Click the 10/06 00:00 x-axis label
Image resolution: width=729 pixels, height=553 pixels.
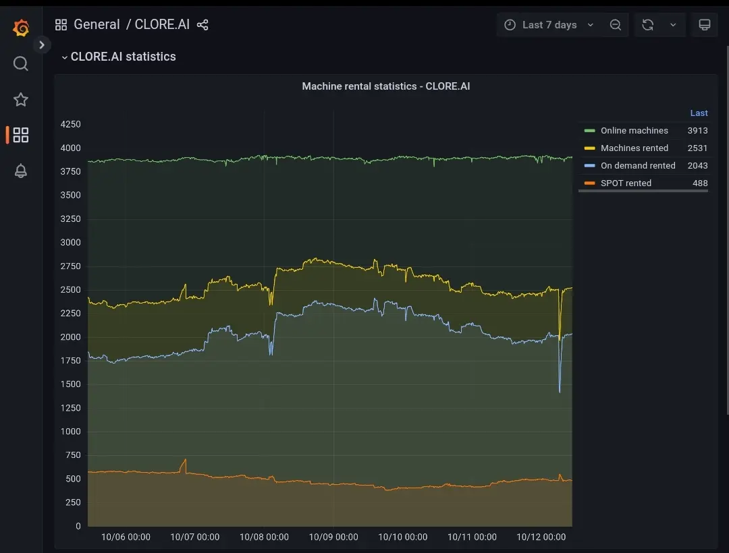click(x=126, y=537)
